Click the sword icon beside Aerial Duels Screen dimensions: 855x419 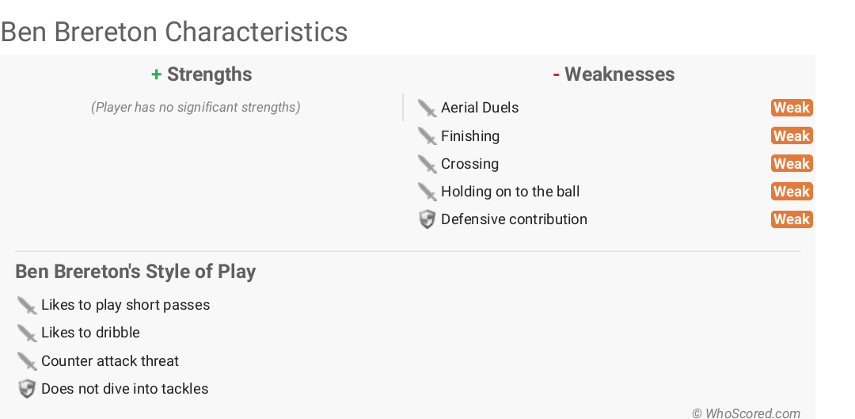427,109
